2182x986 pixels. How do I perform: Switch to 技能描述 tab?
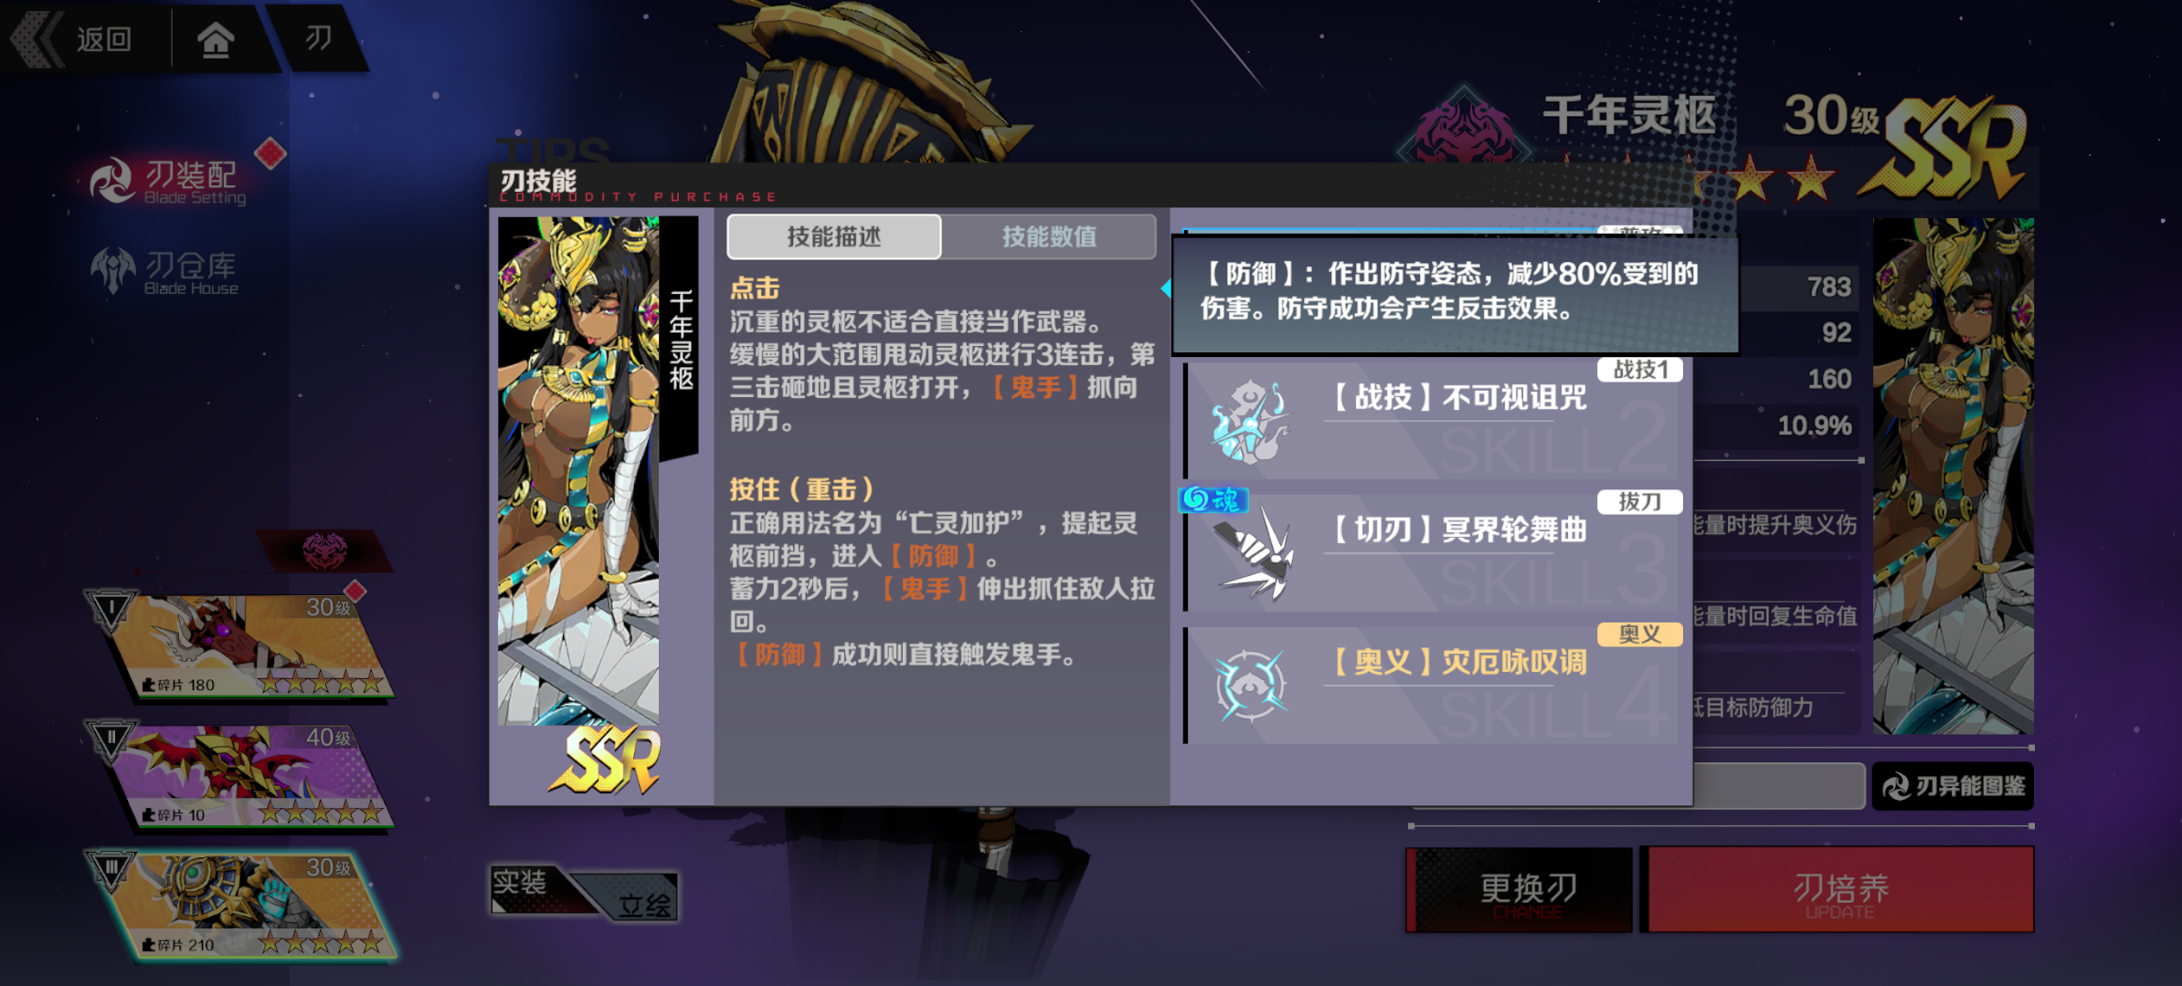(x=833, y=236)
